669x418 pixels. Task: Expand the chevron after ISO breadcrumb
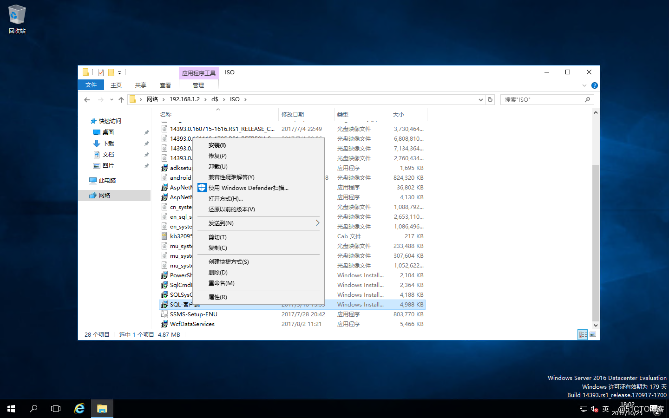pos(245,99)
